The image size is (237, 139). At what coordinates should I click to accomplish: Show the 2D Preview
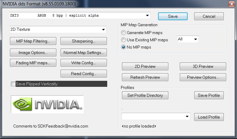pos(145,66)
